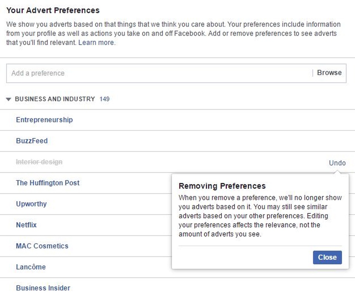
Task: Select the Netflix preference
Action: coord(26,225)
